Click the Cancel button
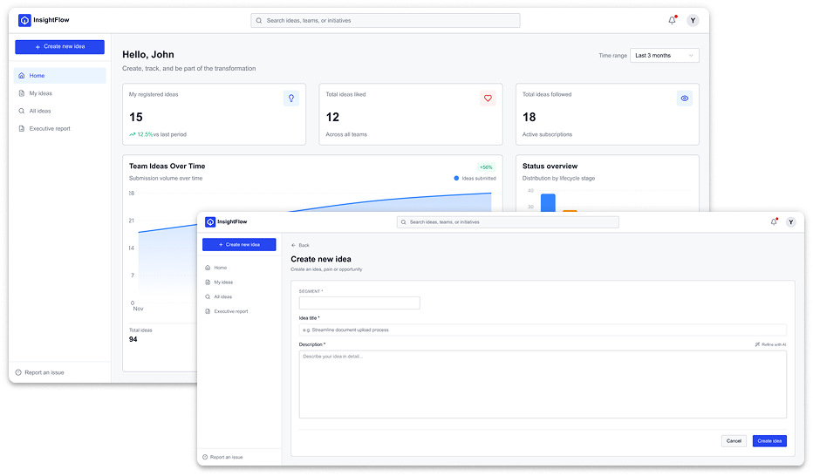The height and width of the screenshot is (476, 813). (x=734, y=441)
